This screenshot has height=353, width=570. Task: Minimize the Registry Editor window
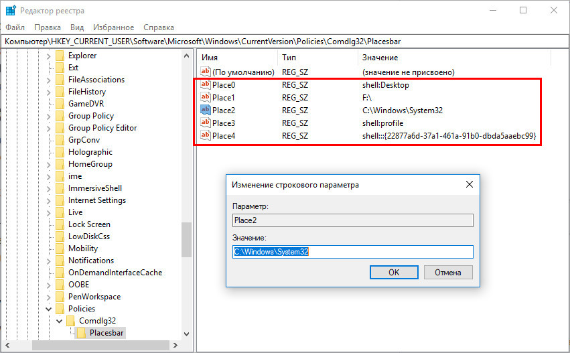click(x=492, y=10)
